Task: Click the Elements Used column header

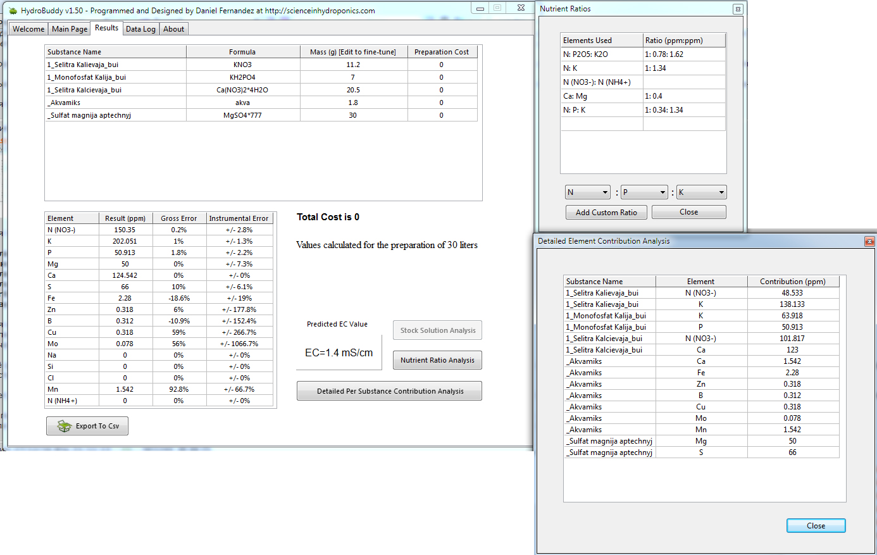Action: [602, 41]
